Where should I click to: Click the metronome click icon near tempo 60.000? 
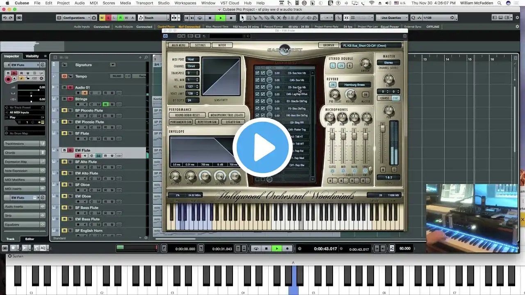point(392,248)
